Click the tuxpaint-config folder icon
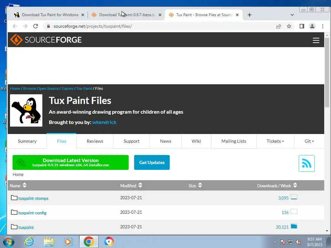This screenshot has height=248, width=331. pyautogui.click(x=14, y=212)
